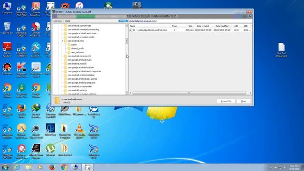Sort file list by Type column

coord(174,26)
